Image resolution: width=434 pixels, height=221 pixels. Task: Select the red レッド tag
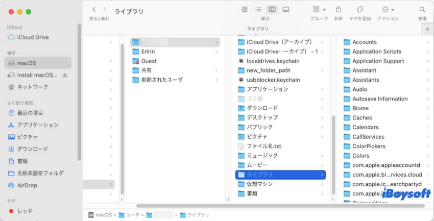point(25,211)
